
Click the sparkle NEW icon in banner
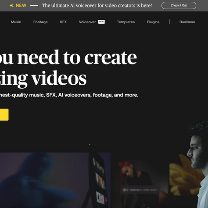coord(11,6)
